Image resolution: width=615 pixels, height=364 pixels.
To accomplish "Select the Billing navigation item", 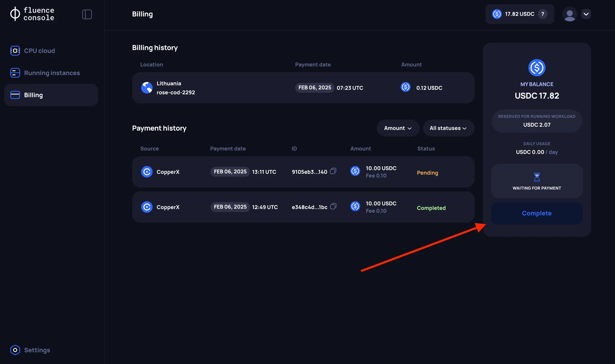I will 33,95.
